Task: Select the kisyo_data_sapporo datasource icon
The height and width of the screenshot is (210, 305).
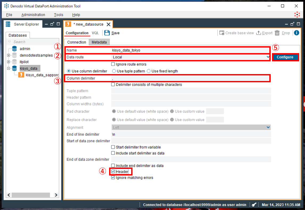Action: (21, 75)
